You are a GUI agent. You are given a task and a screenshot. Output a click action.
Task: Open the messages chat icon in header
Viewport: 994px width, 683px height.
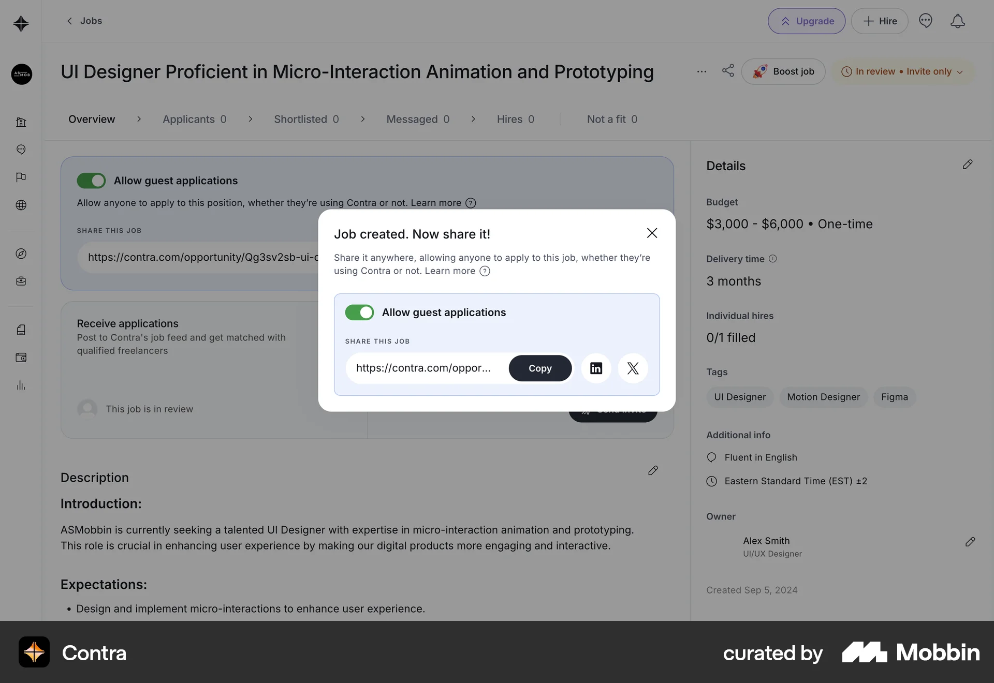click(x=925, y=21)
